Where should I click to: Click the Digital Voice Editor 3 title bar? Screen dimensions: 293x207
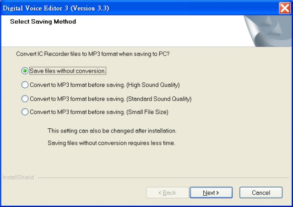(140, 8)
